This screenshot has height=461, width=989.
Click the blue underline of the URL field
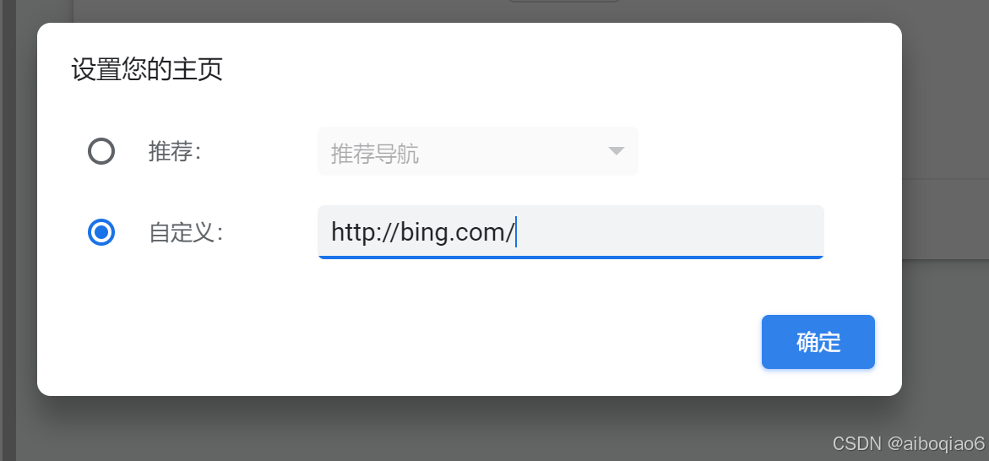[571, 258]
